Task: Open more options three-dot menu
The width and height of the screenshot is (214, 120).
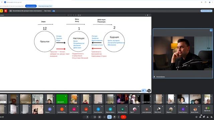Action: tap(118, 117)
